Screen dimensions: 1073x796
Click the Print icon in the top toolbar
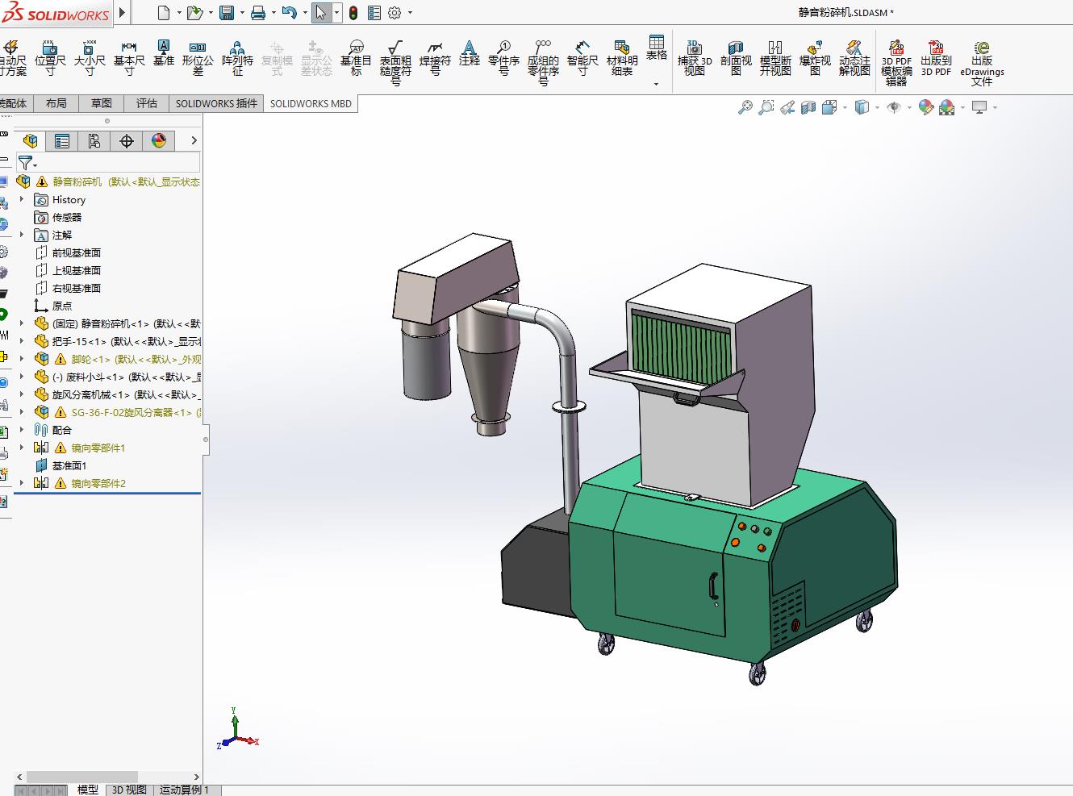tap(258, 13)
